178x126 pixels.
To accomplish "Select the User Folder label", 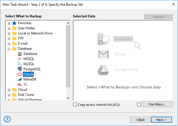I will [x=27, y=28].
